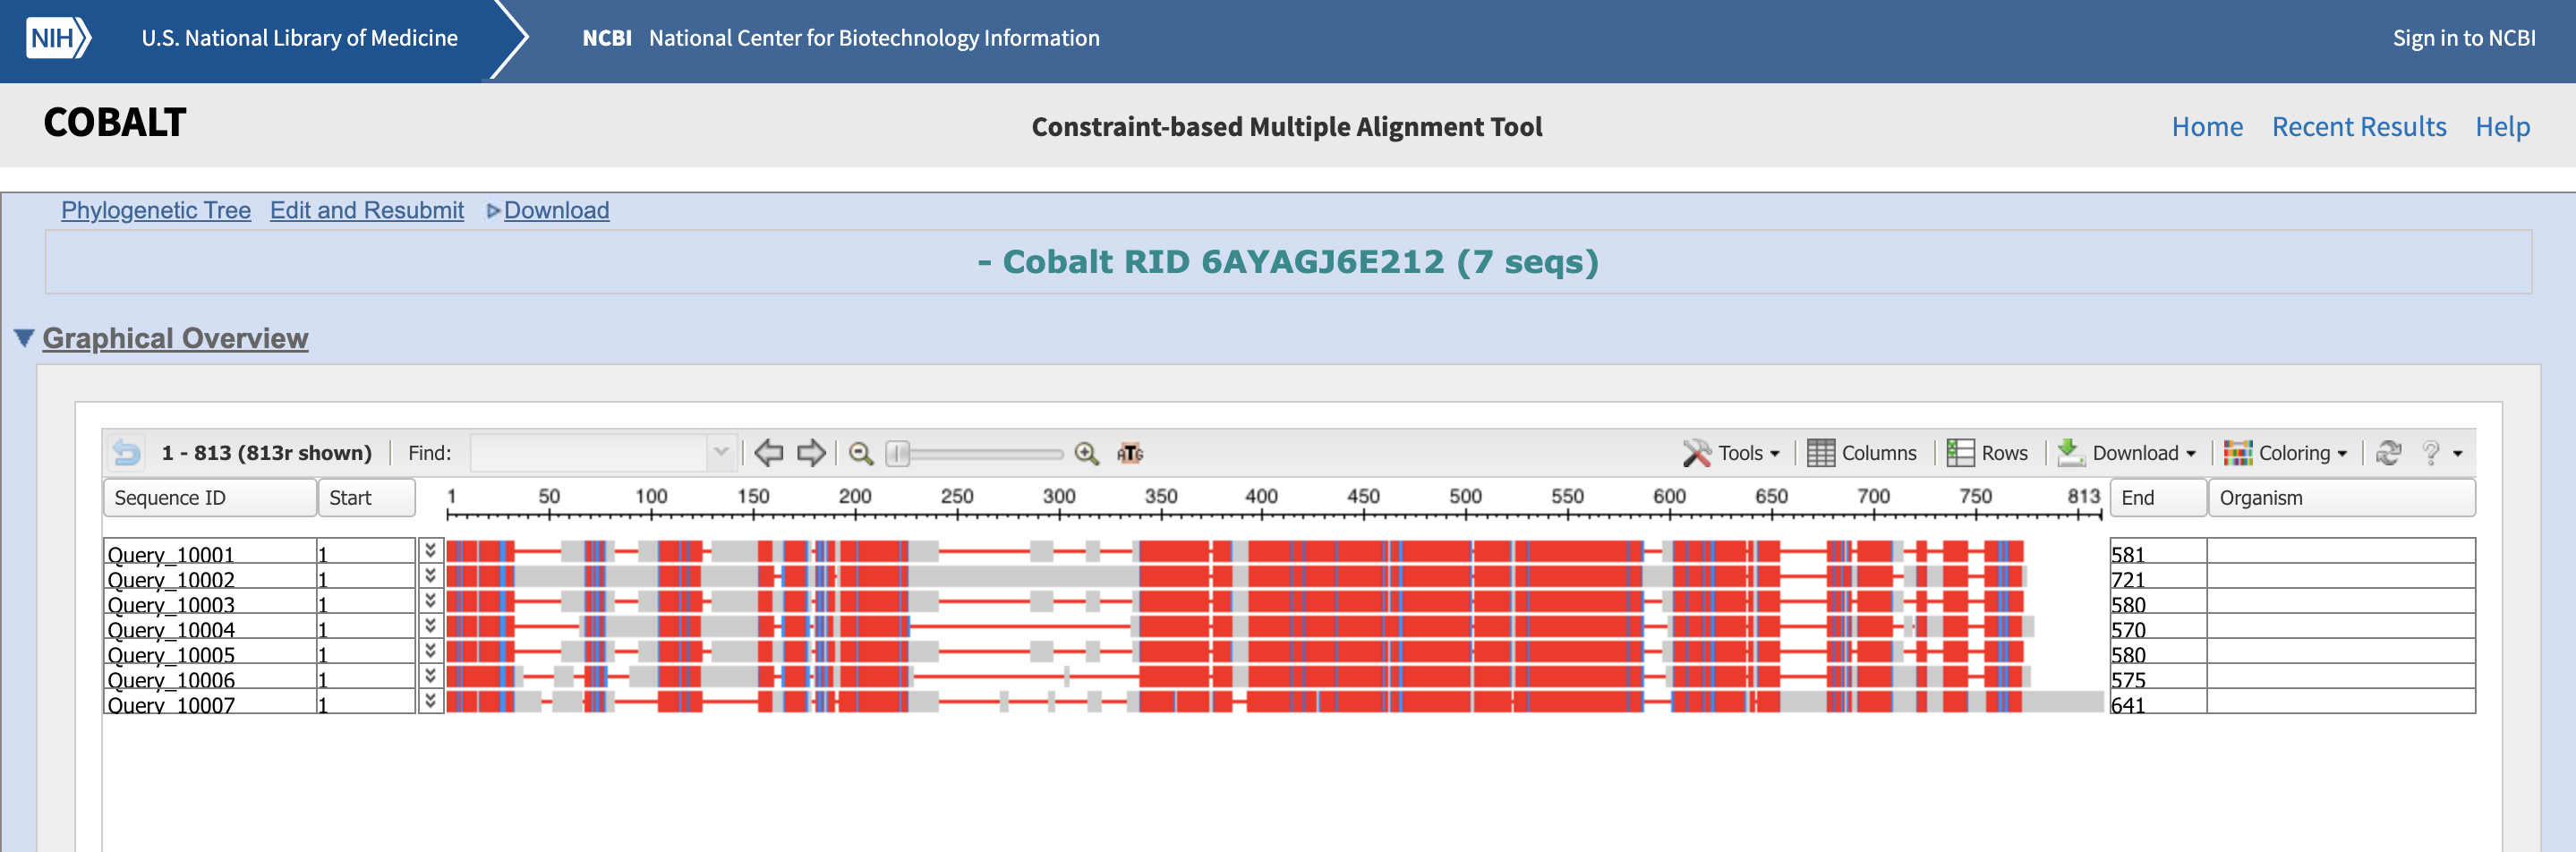The image size is (2576, 852).
Task: Click Sign in to NCBI
Action: pos(2464,38)
